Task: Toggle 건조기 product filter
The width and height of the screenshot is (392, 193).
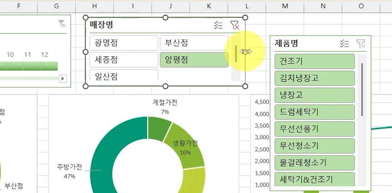Action: pos(314,61)
